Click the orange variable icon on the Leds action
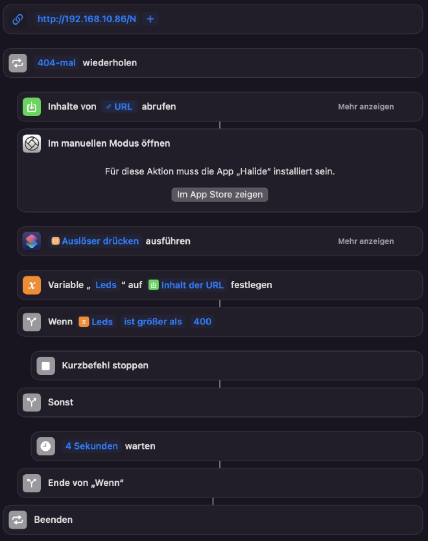This screenshot has height=541, width=428. point(31,285)
